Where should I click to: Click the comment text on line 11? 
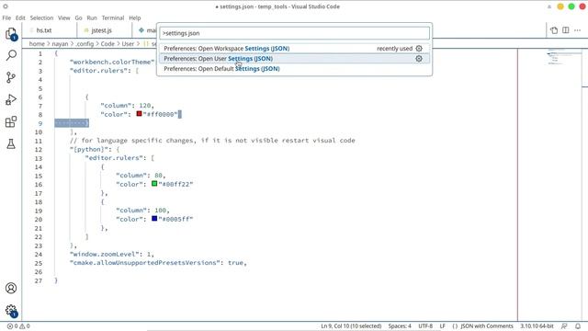[x=212, y=141]
